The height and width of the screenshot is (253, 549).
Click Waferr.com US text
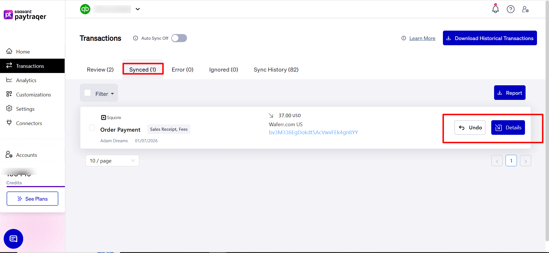click(286, 124)
